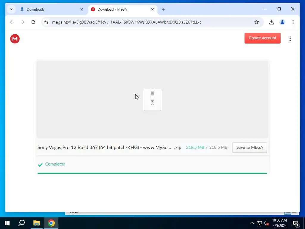305x229 pixels.
Task: Focus the mega.nz address bar URL
Action: click(127, 22)
